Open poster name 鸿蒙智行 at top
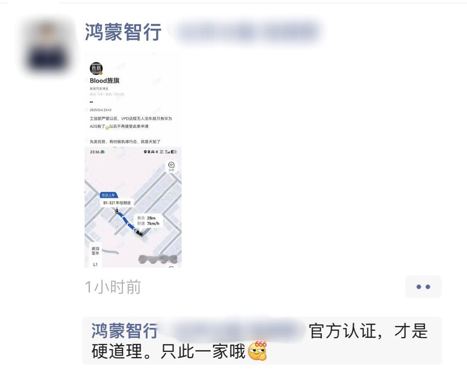Image resolution: width=467 pixels, height=383 pixels. 123,32
